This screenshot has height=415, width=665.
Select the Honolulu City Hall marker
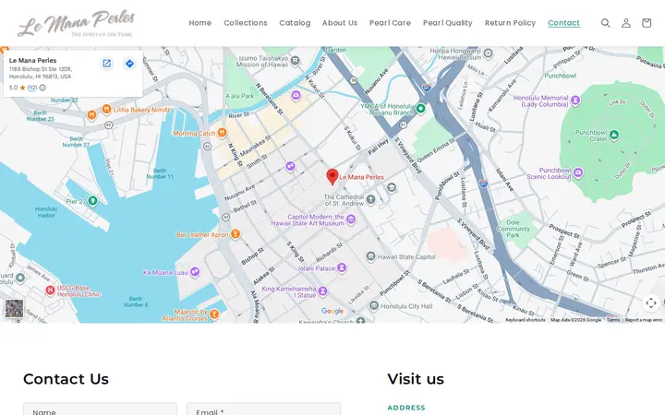tap(374, 305)
